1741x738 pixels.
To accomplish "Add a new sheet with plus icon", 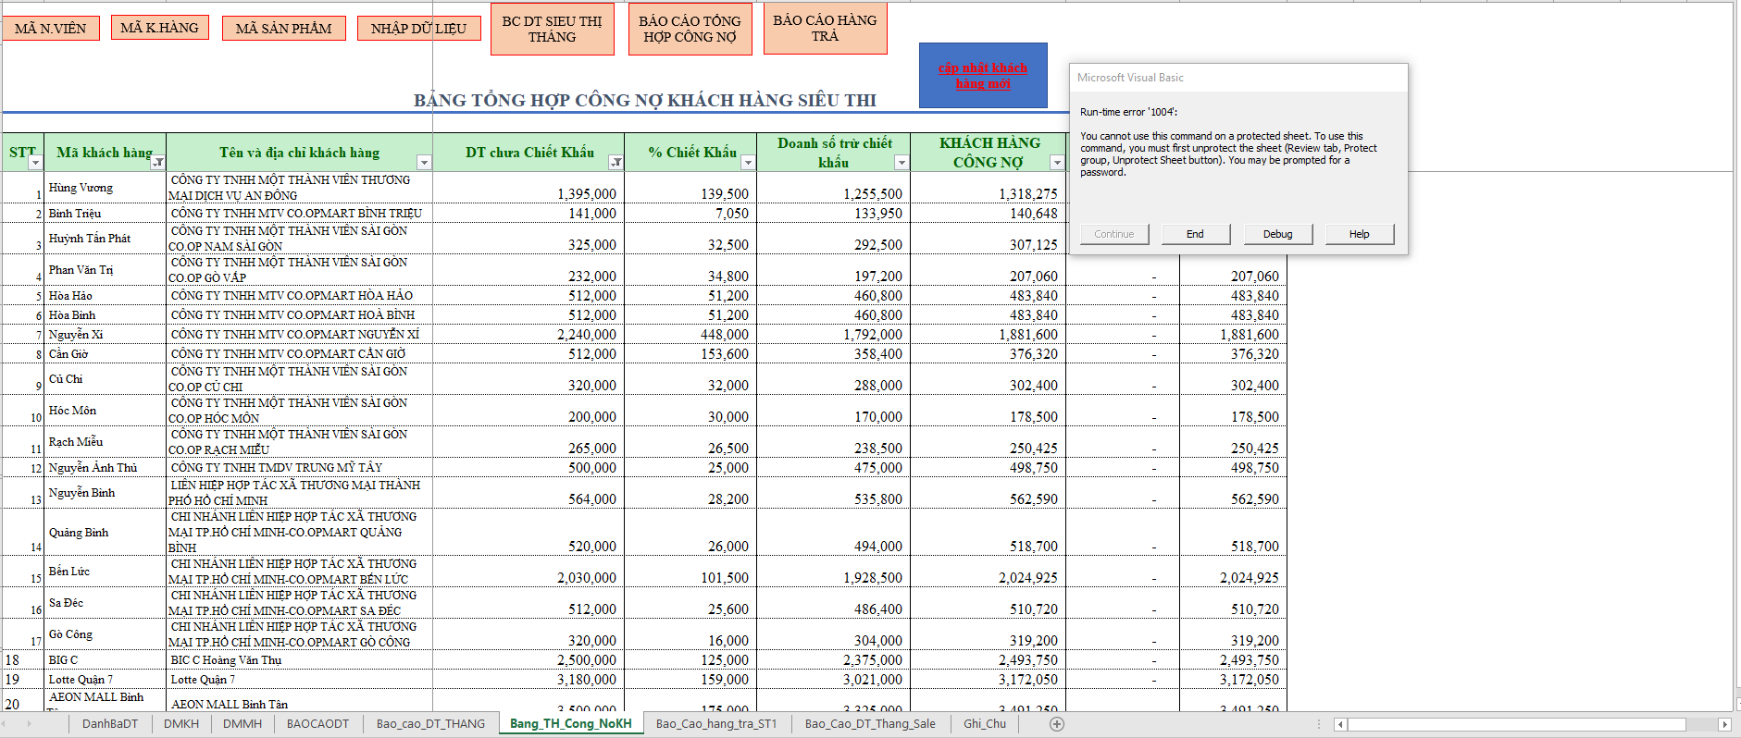I will (x=1057, y=724).
